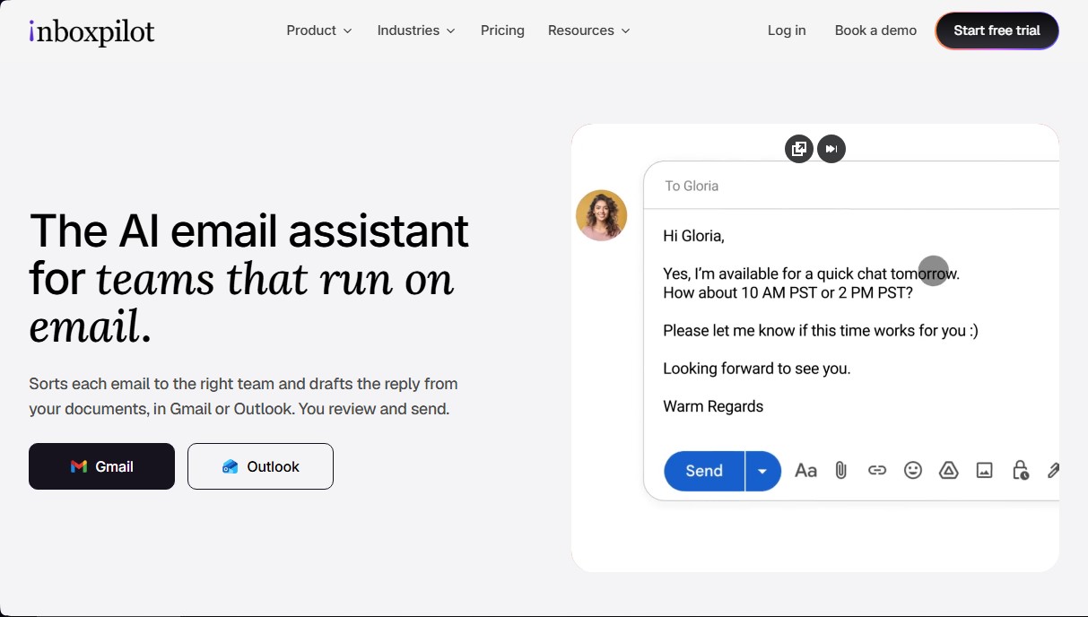Click the Google Drive insert icon
1088x617 pixels.
[x=949, y=471]
